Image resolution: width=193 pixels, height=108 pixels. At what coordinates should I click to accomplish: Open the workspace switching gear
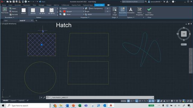[x=172, y=101]
